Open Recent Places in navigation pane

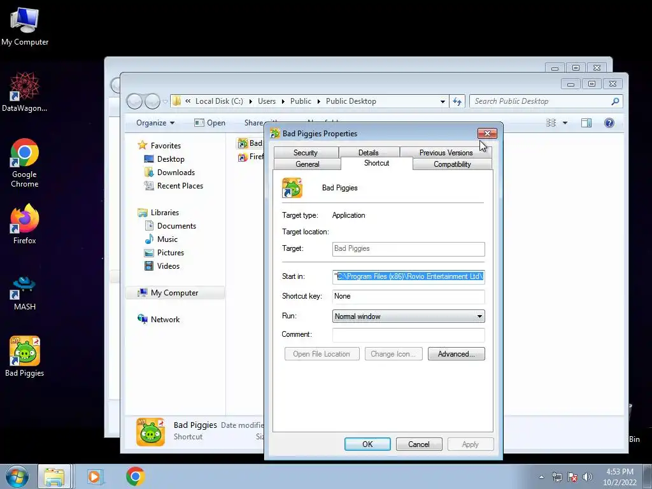pos(180,185)
